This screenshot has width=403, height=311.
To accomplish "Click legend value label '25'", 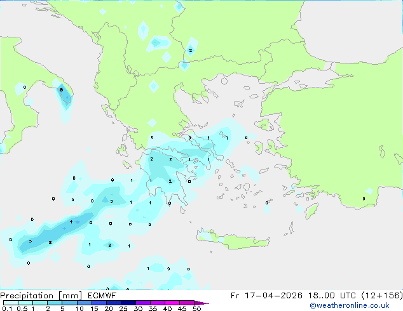I will [123, 308].
